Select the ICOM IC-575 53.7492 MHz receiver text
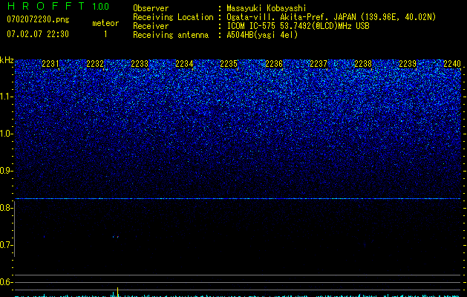The width and height of the screenshot is (467, 297). (x=298, y=26)
